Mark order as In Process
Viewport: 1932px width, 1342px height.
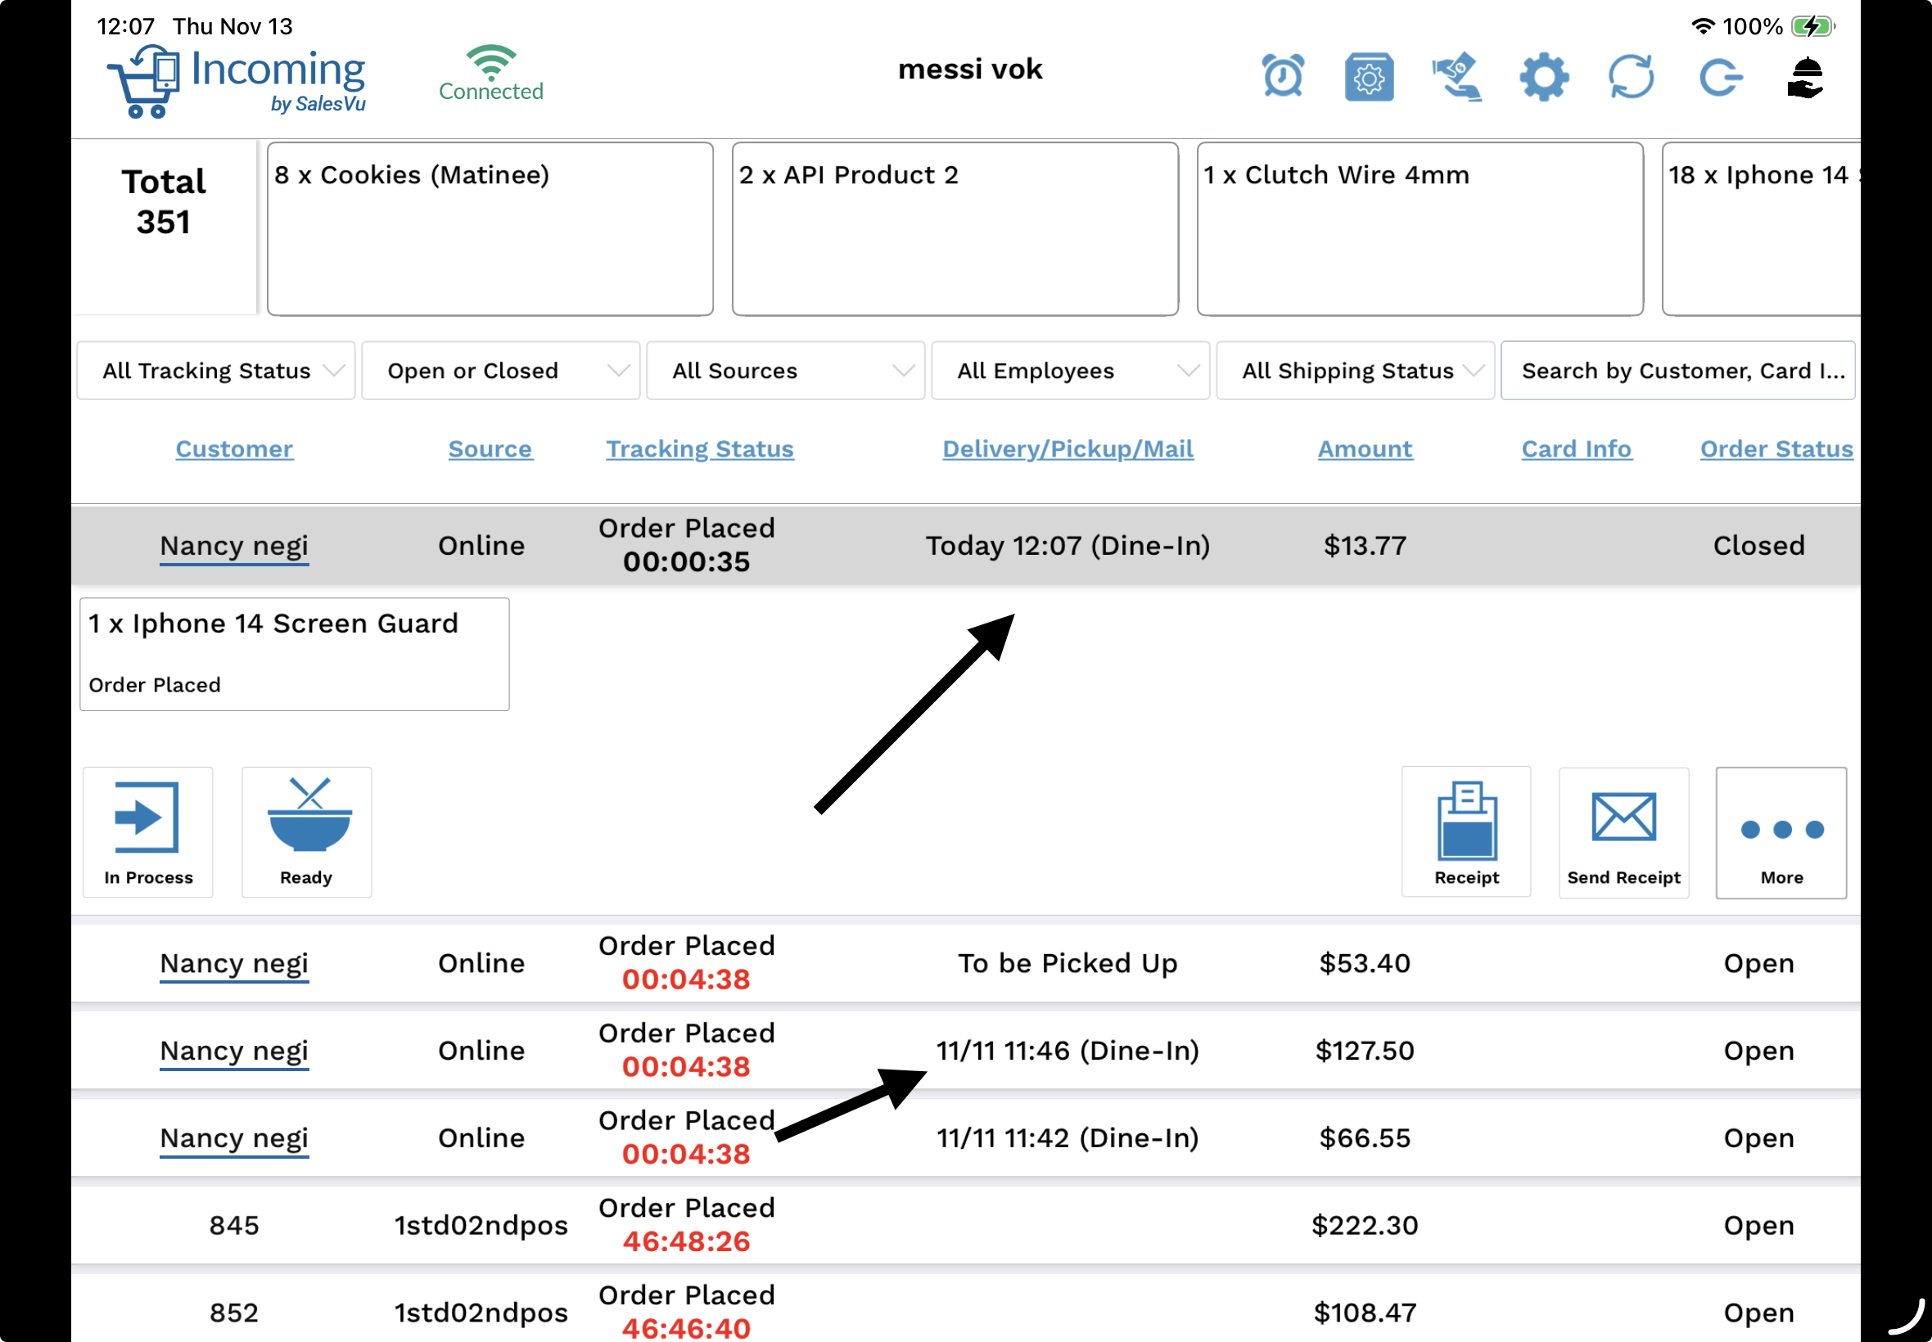[148, 831]
